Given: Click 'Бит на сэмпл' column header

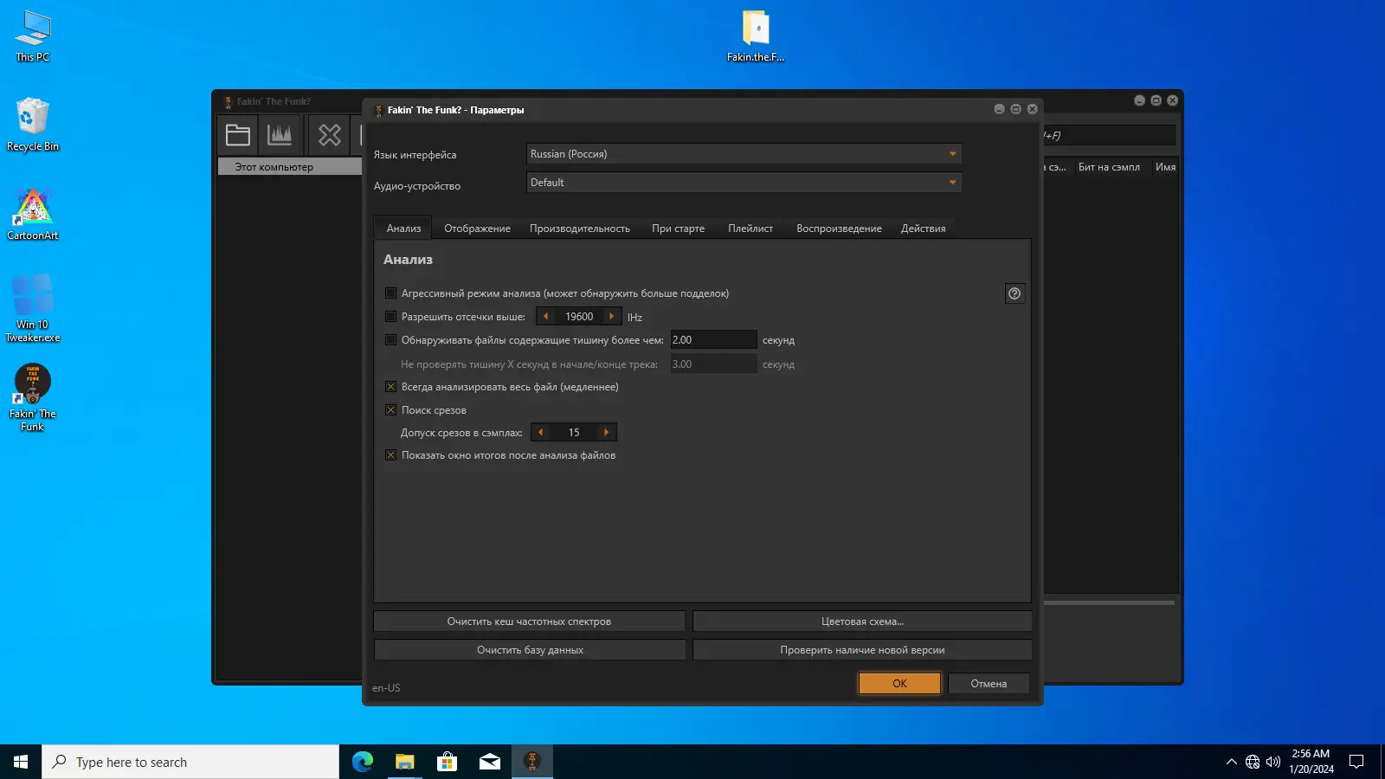Looking at the screenshot, I should [x=1109, y=167].
